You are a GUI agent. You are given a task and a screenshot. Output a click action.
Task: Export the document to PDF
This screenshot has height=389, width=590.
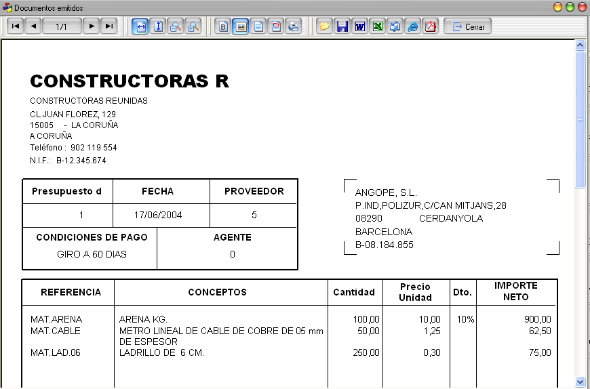point(431,26)
